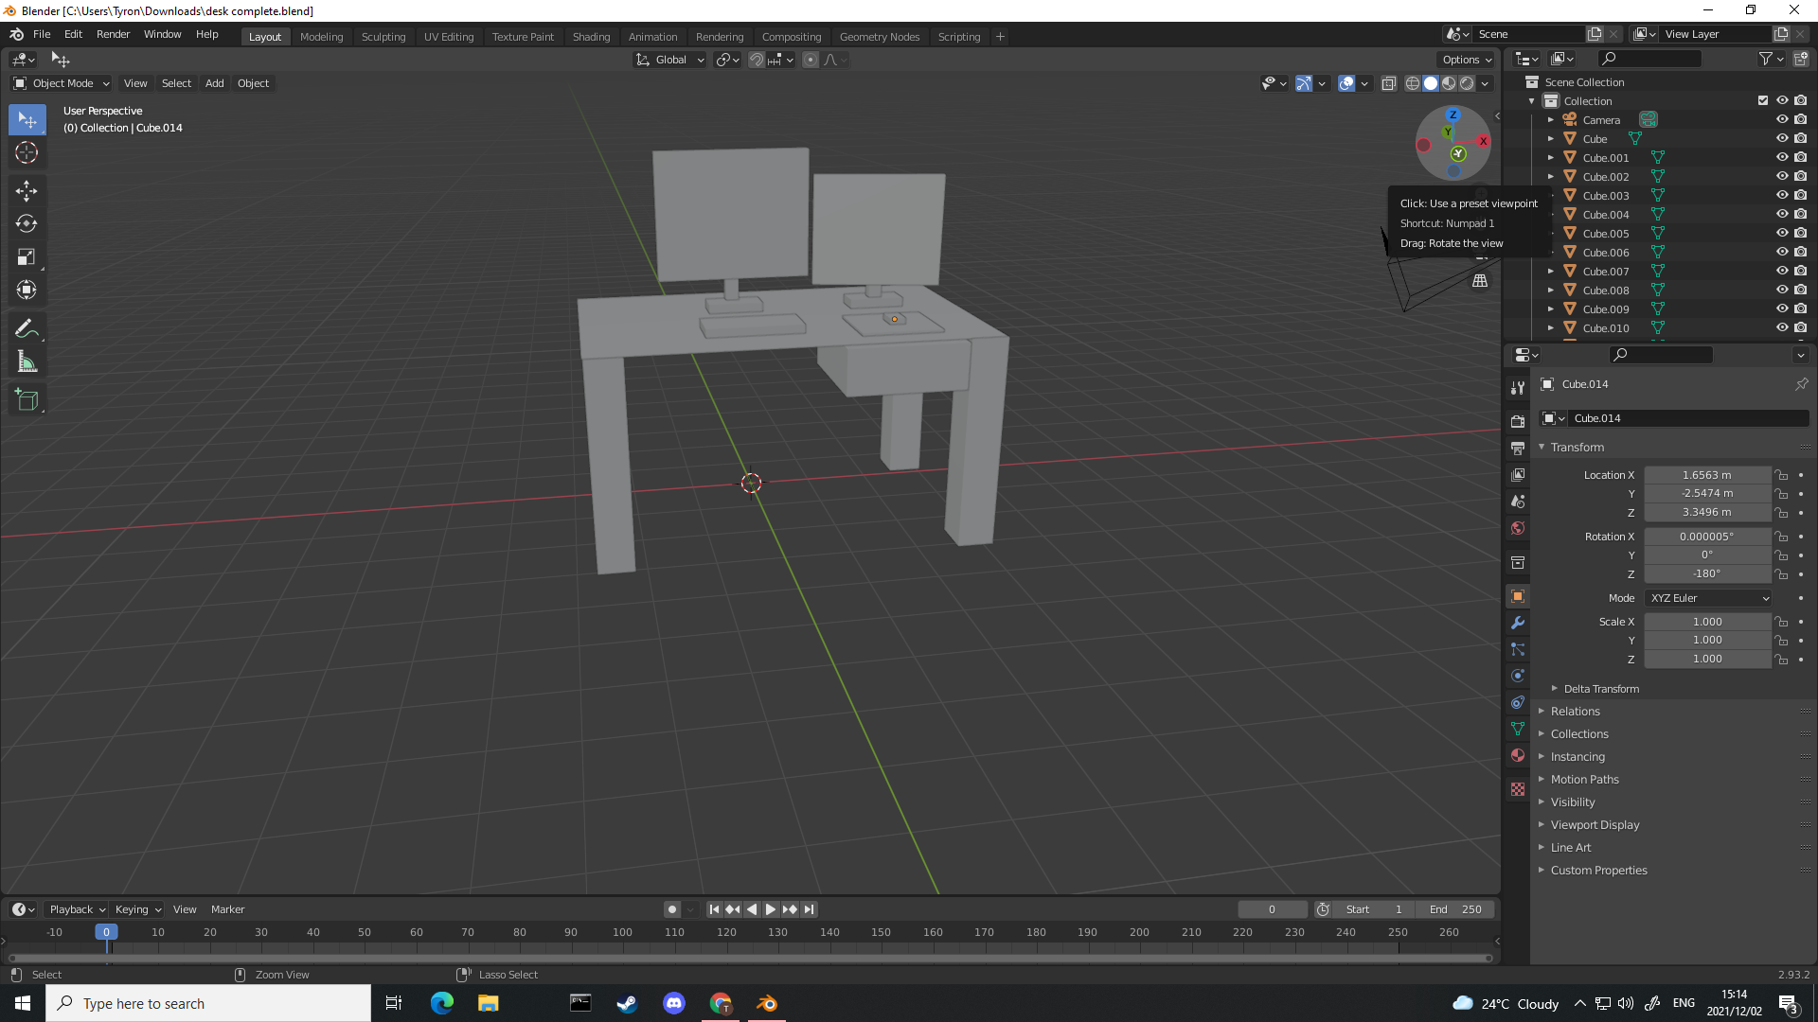This screenshot has height=1022, width=1818.
Task: Open the transform orientation dropdown showing Global
Action: point(669,59)
